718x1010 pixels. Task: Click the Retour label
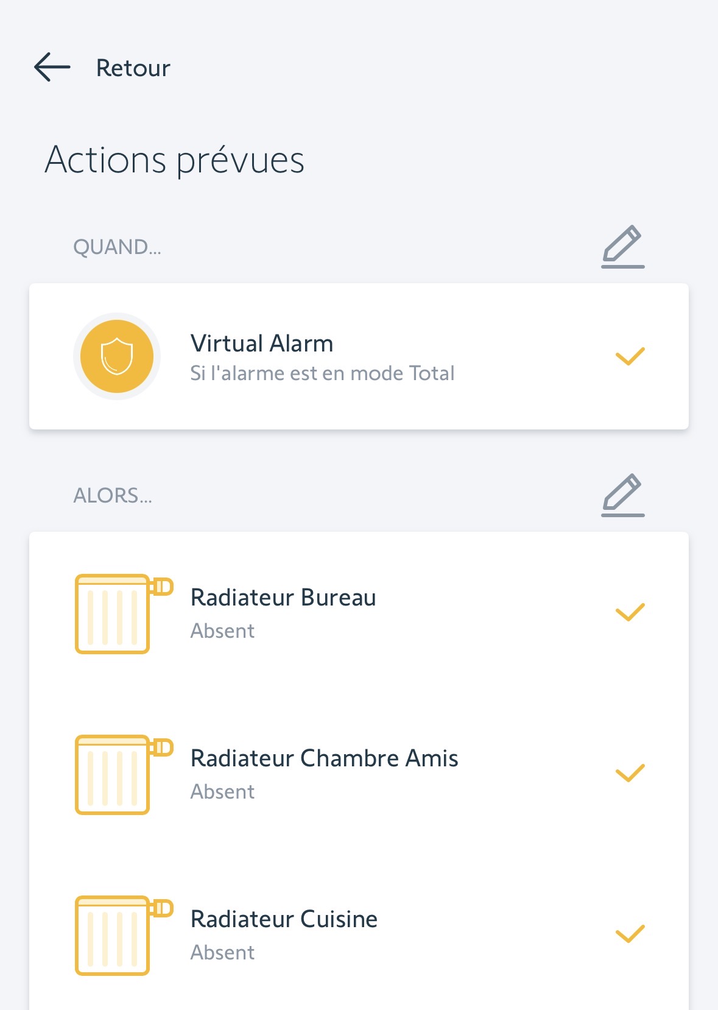tap(133, 68)
